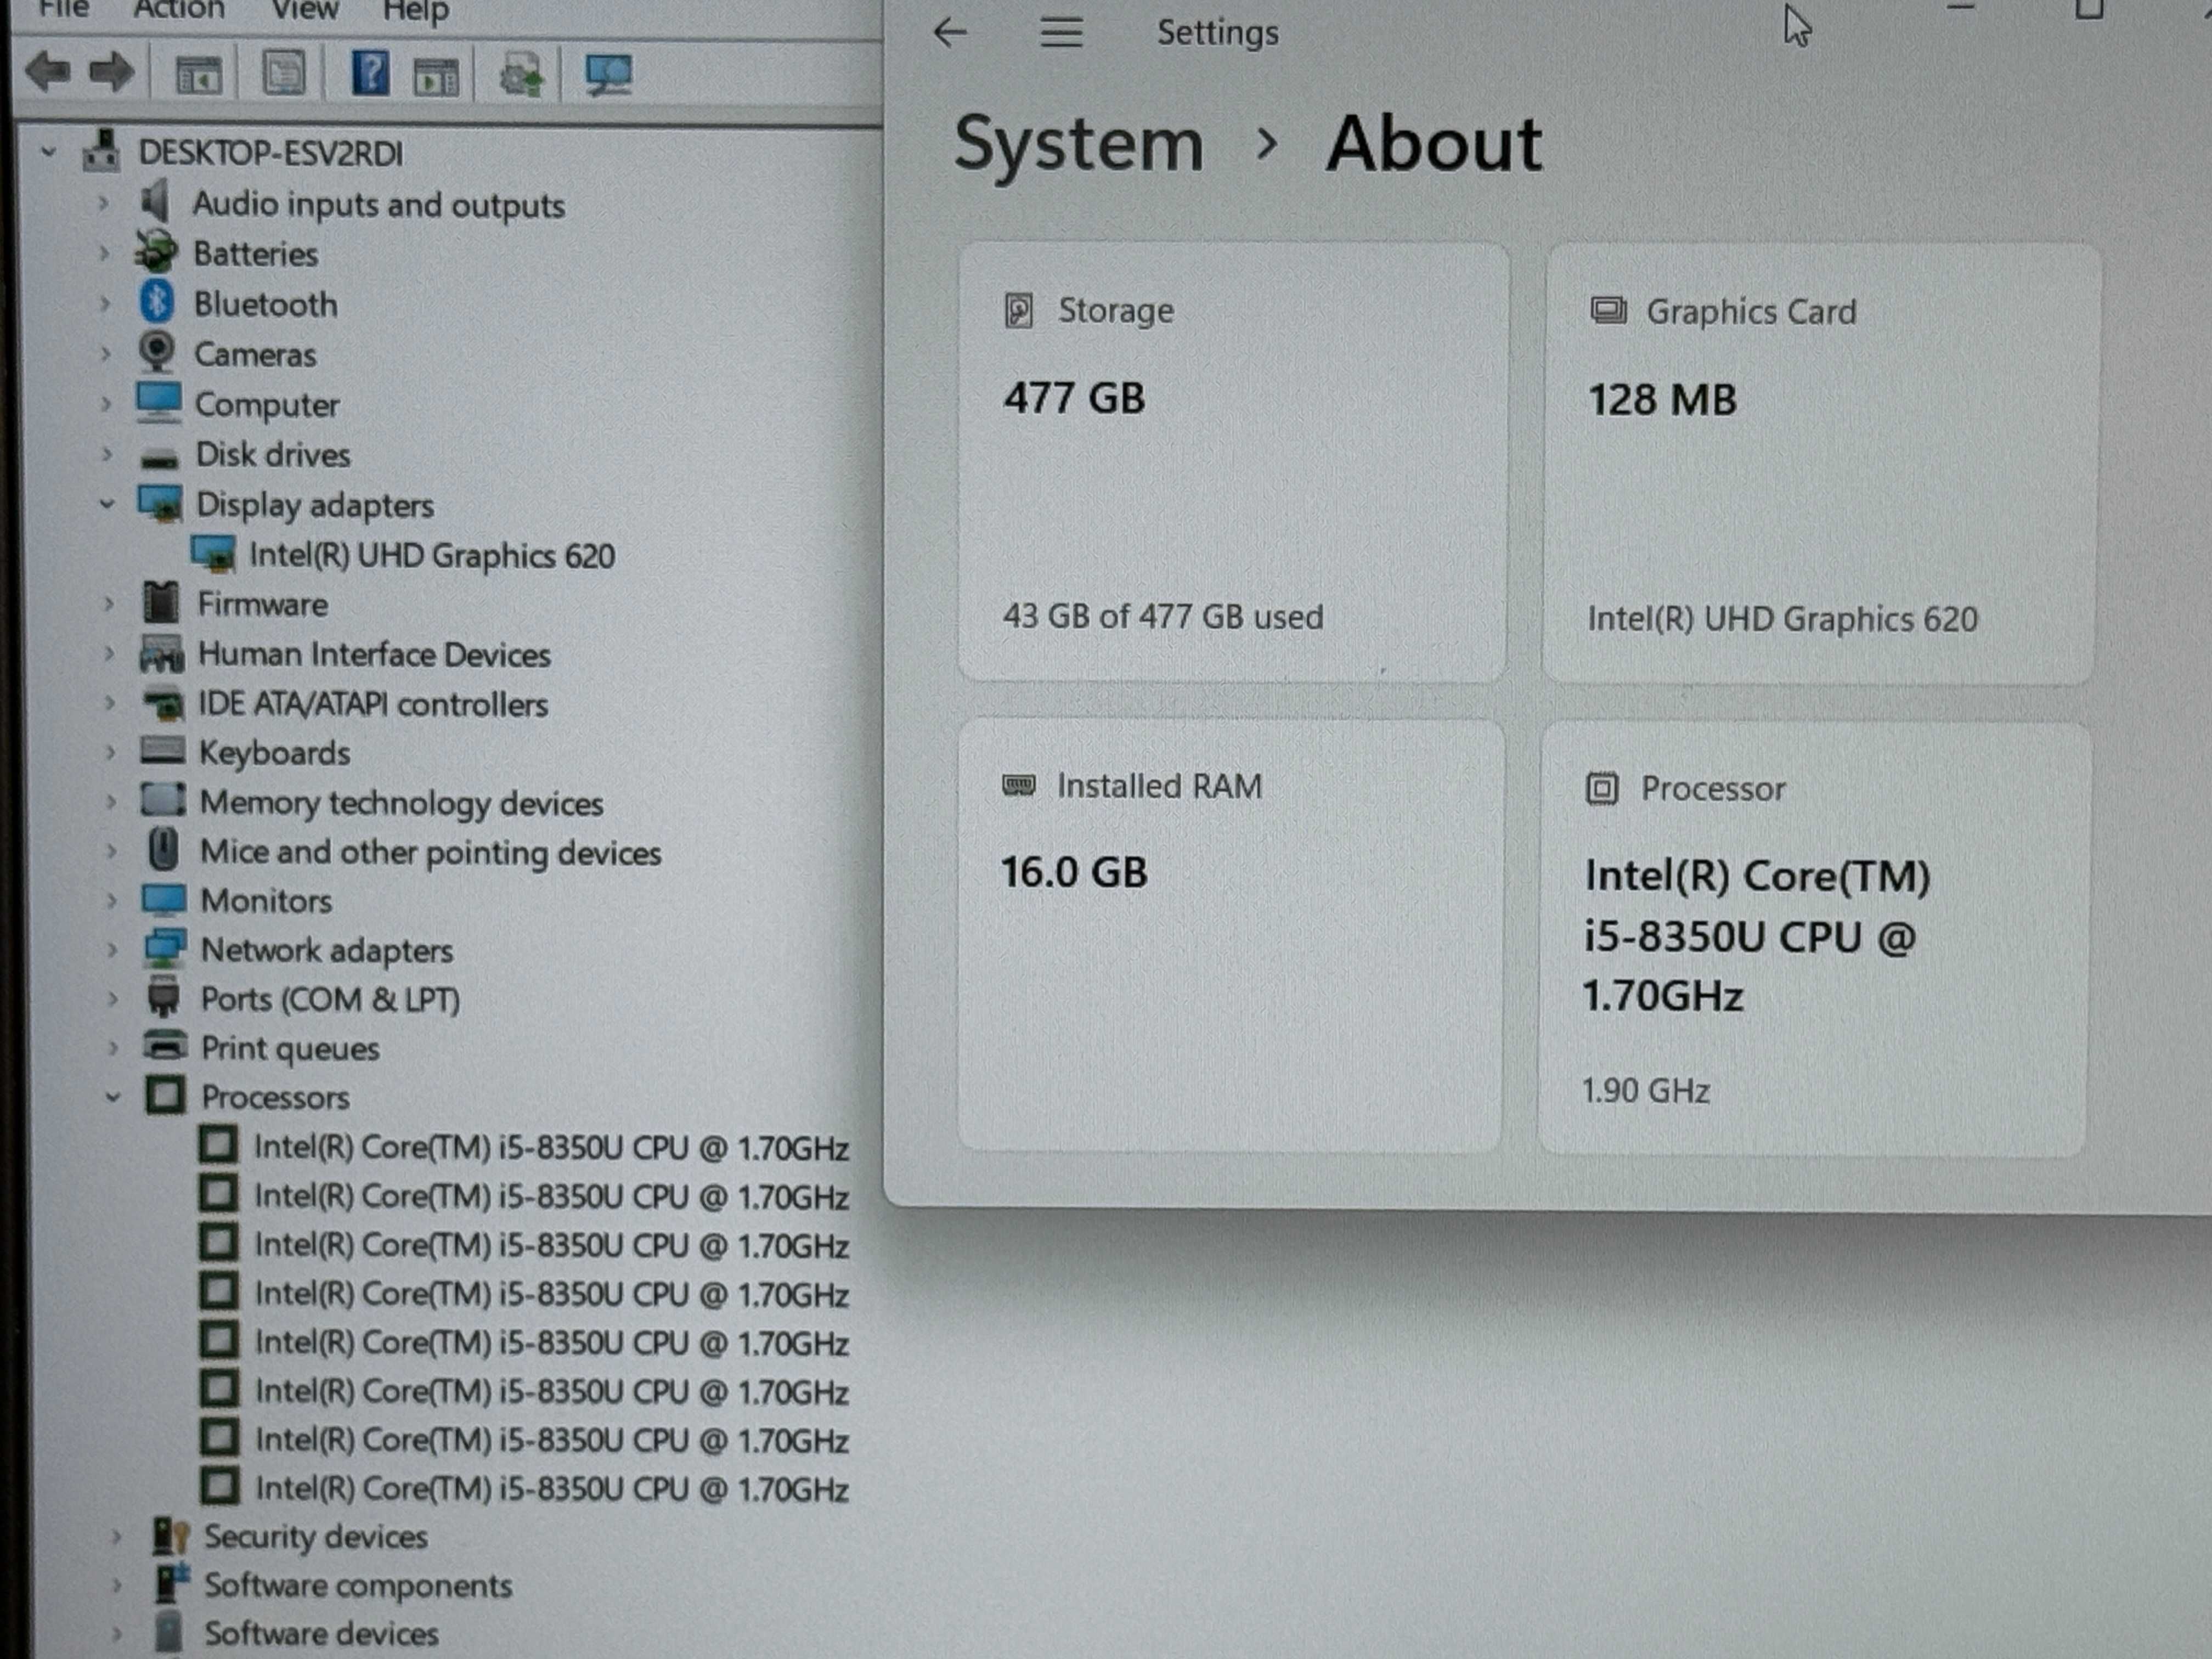Select the Print queues printer icon
This screenshot has height=1659, width=2212.
[x=165, y=1045]
